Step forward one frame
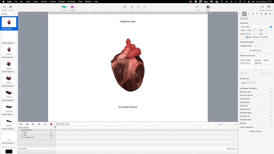This screenshot has width=274, height=154. pos(39,124)
